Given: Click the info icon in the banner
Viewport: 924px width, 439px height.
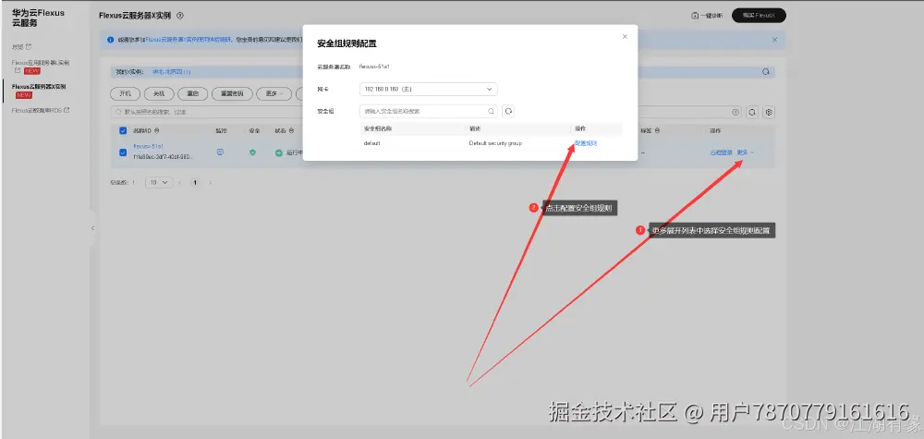Looking at the screenshot, I should point(110,40).
